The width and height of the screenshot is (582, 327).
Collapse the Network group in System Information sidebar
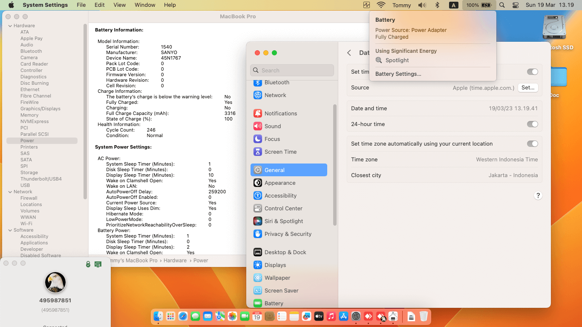10,192
